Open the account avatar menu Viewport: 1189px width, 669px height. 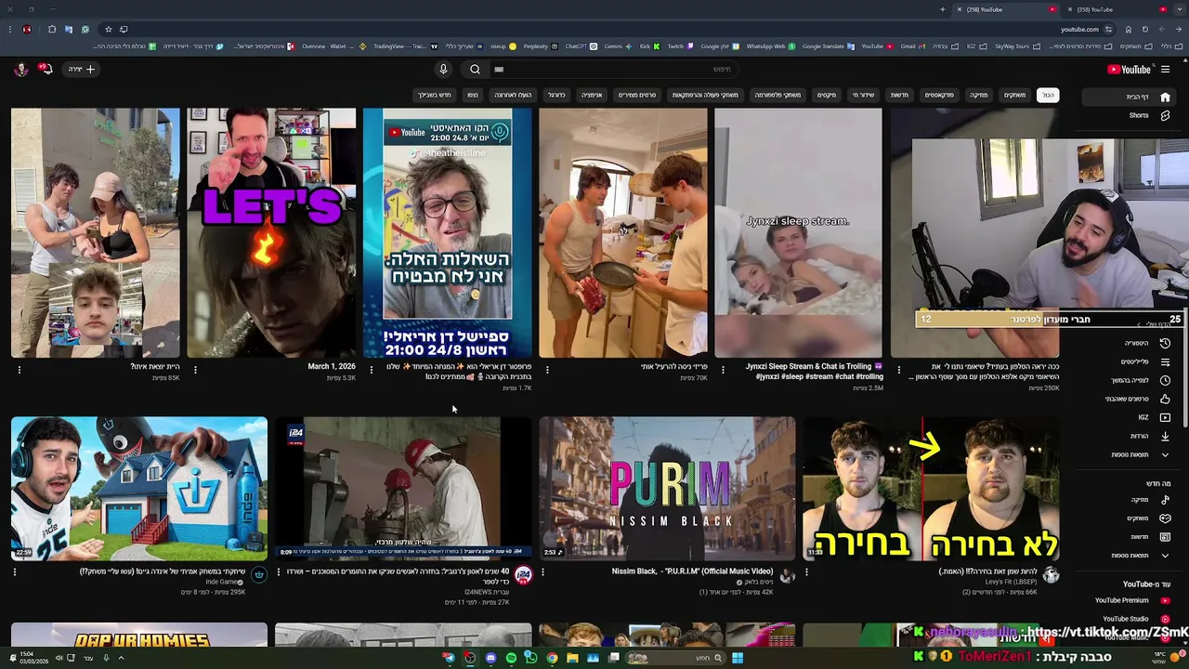(20, 69)
